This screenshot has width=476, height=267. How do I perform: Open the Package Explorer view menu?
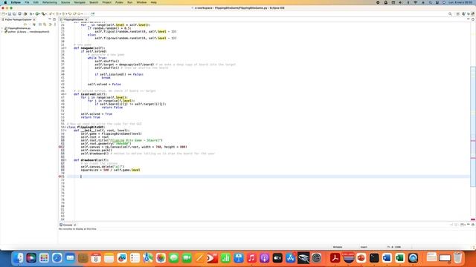coord(55,24)
